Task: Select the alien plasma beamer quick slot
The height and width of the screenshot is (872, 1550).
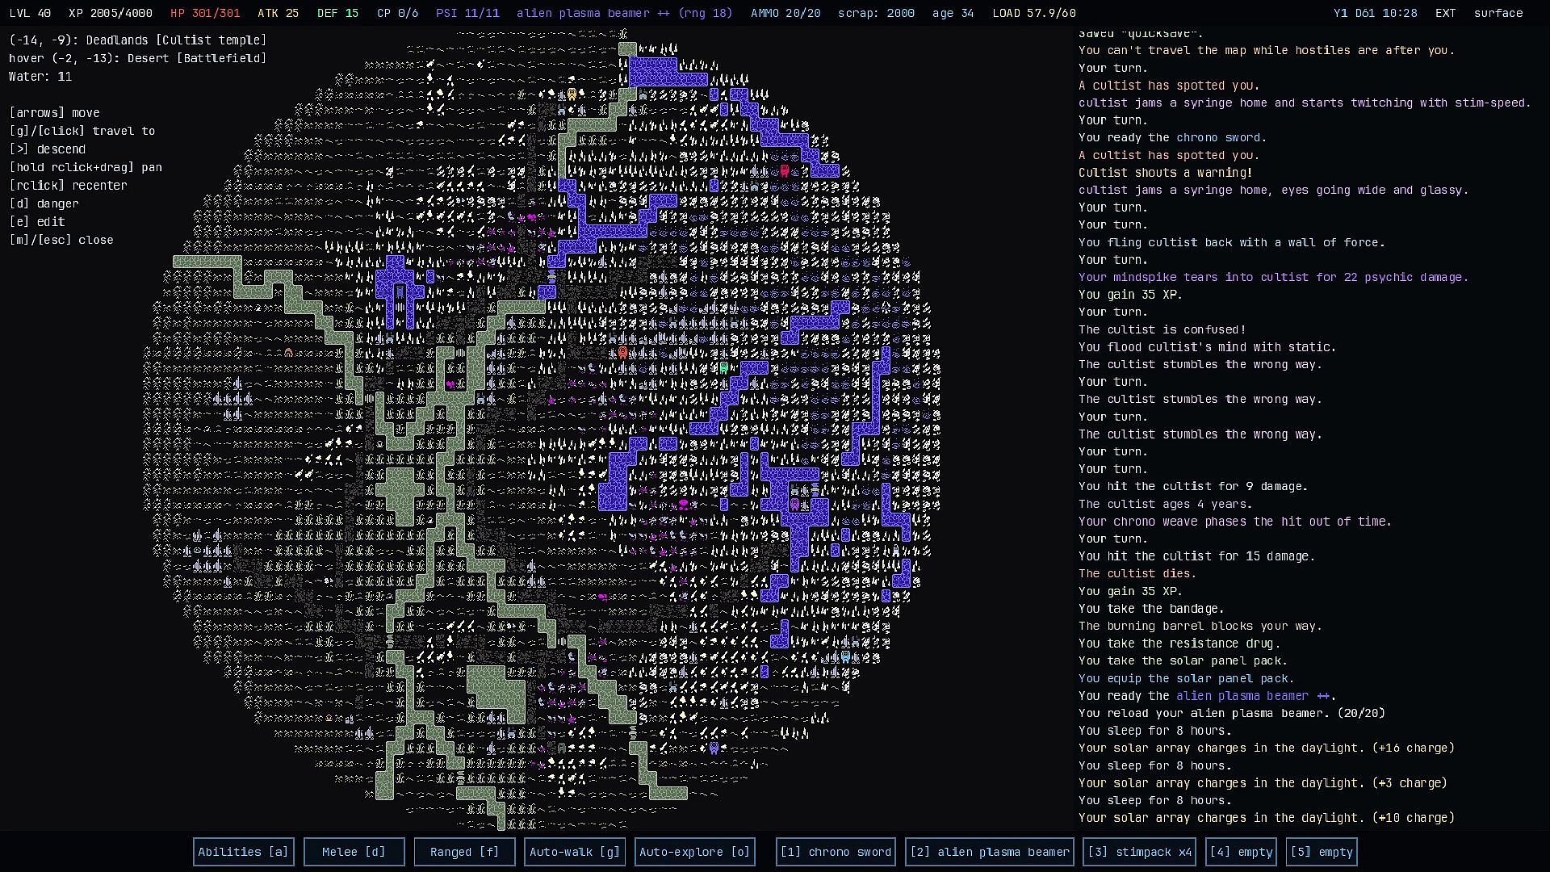Action: tap(990, 852)
